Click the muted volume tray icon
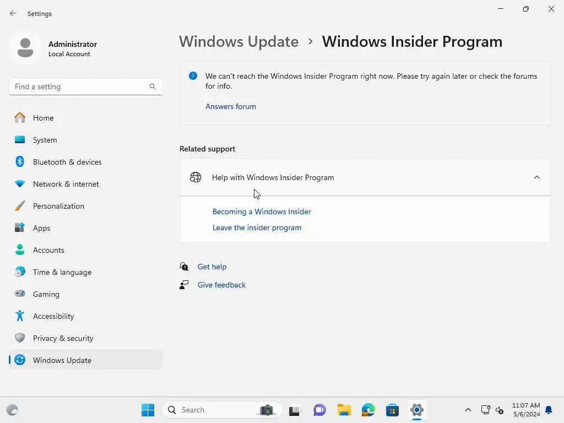Image resolution: width=564 pixels, height=423 pixels. click(x=500, y=410)
